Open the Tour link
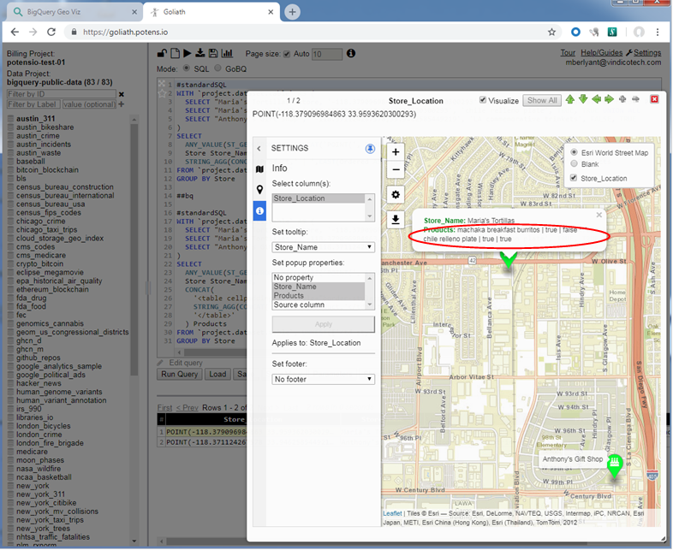This screenshot has width=673, height=550. [568, 53]
